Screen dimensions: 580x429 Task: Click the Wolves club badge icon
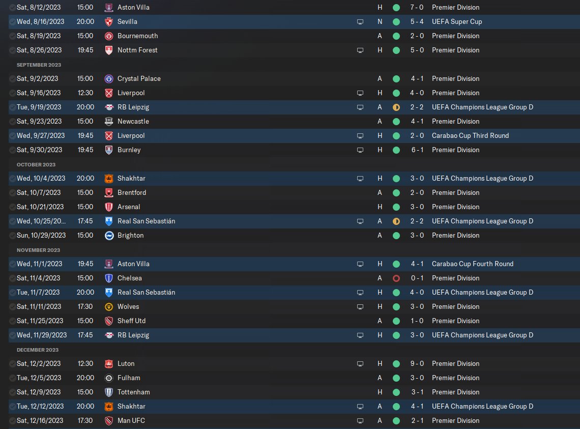pyautogui.click(x=108, y=307)
